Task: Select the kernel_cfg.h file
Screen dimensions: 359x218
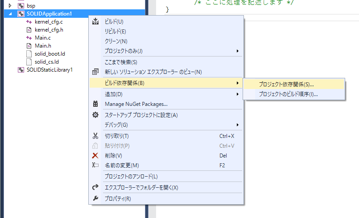Action: 49,30
